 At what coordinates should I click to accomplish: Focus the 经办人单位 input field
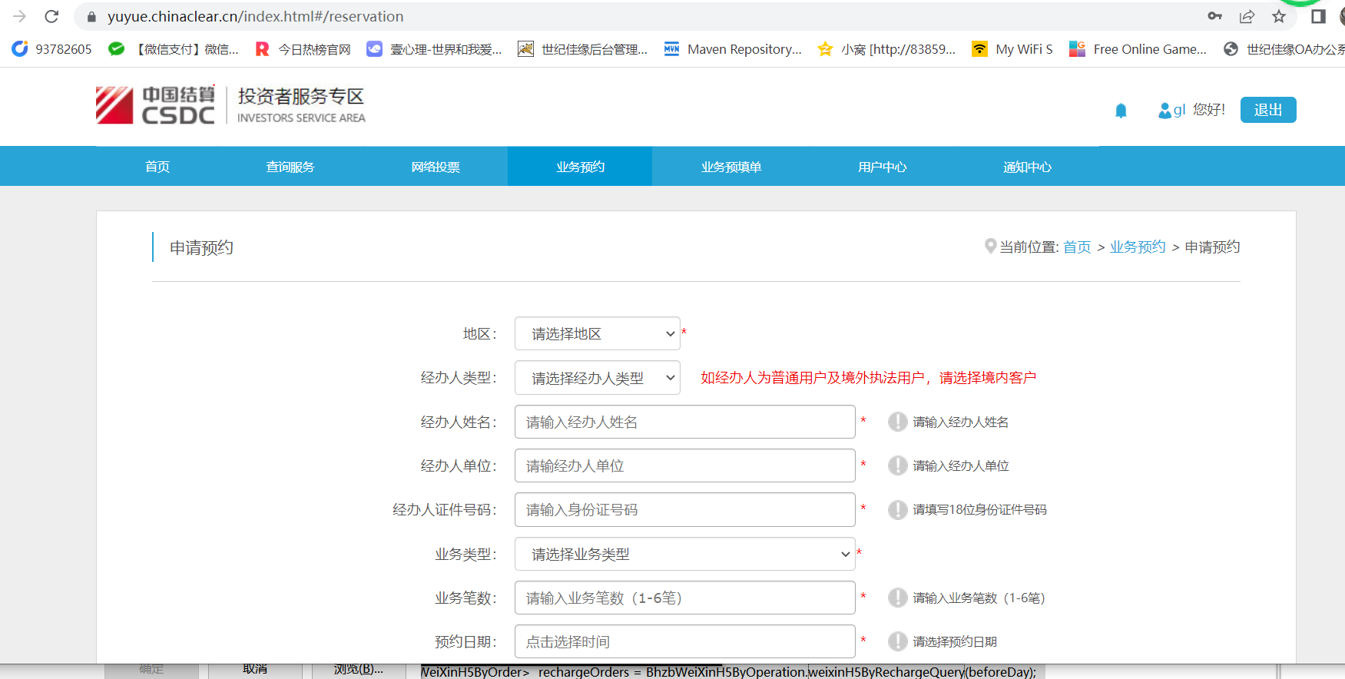(x=684, y=465)
